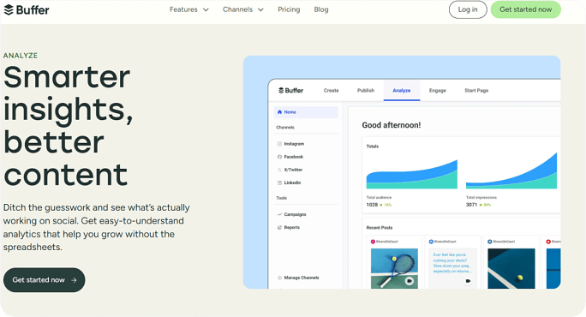Viewport: 586px width, 317px height.
Task: Click the Home icon in the sidebar
Action: coord(279,112)
